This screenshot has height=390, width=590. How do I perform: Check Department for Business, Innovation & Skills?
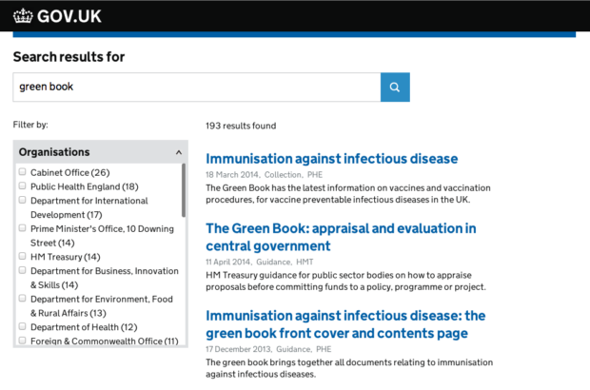pyautogui.click(x=23, y=270)
